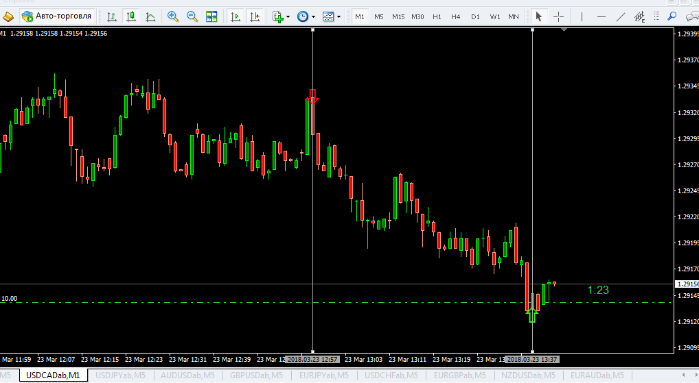This screenshot has height=383, width=699.
Task: Click the OHLC values in chart header
Action: (58, 34)
